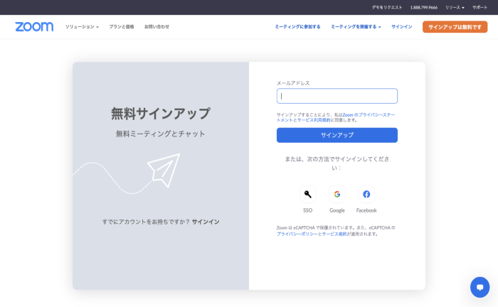Click デモをリクエスト in top bar
Screen dimensions: 498x307
click(x=387, y=7)
